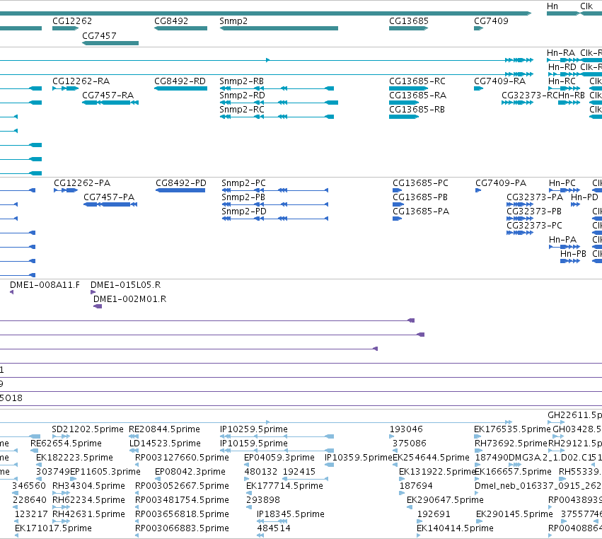Select the Snmp2-RD transcript label
The image size is (602, 539).
tap(242, 95)
